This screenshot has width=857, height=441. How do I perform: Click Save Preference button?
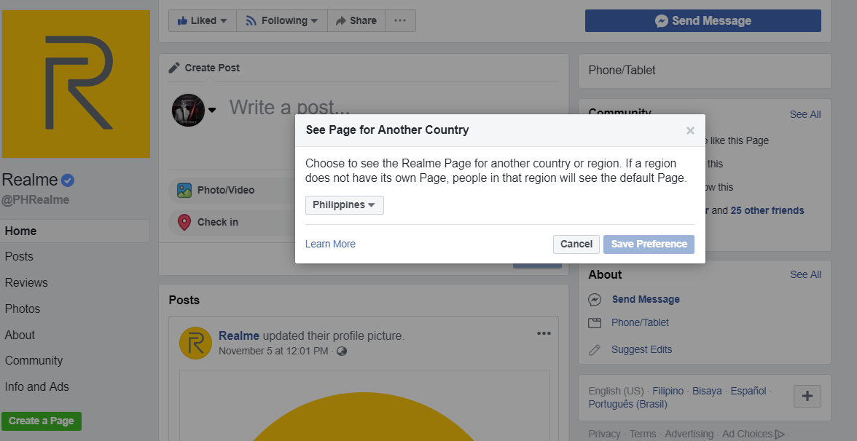pyautogui.click(x=649, y=244)
